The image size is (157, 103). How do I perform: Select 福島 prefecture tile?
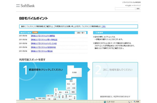point(73,92)
